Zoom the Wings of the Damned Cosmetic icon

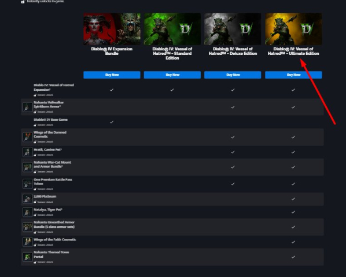coord(28,137)
